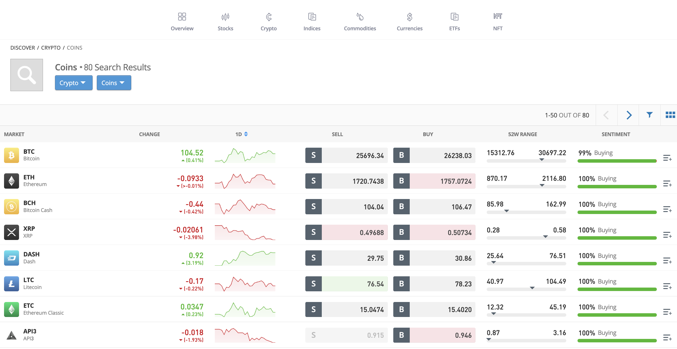Screen dimensions: 677x349
Task: Sell LTC at 76.54
Action: pos(346,284)
